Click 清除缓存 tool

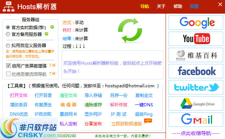coord(93,105)
